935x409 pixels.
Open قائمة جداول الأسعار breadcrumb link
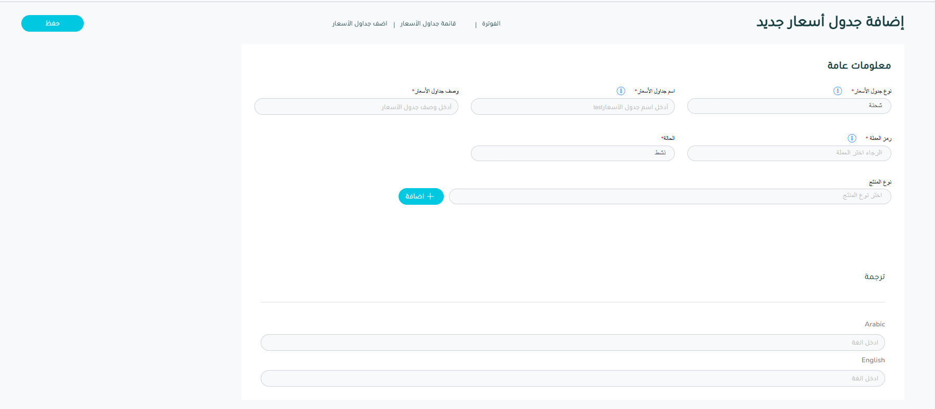[428, 24]
